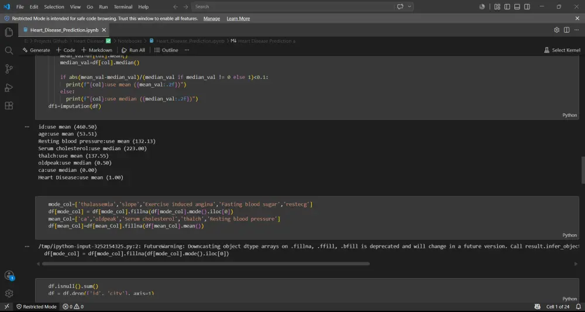
Task: Click the Heart Disease Prediction markdown breadcrumb
Action: (263, 41)
